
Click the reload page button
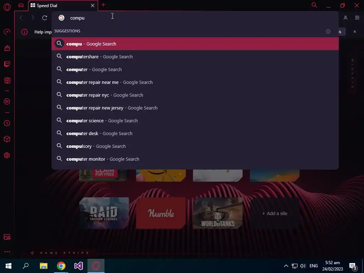pos(44,18)
